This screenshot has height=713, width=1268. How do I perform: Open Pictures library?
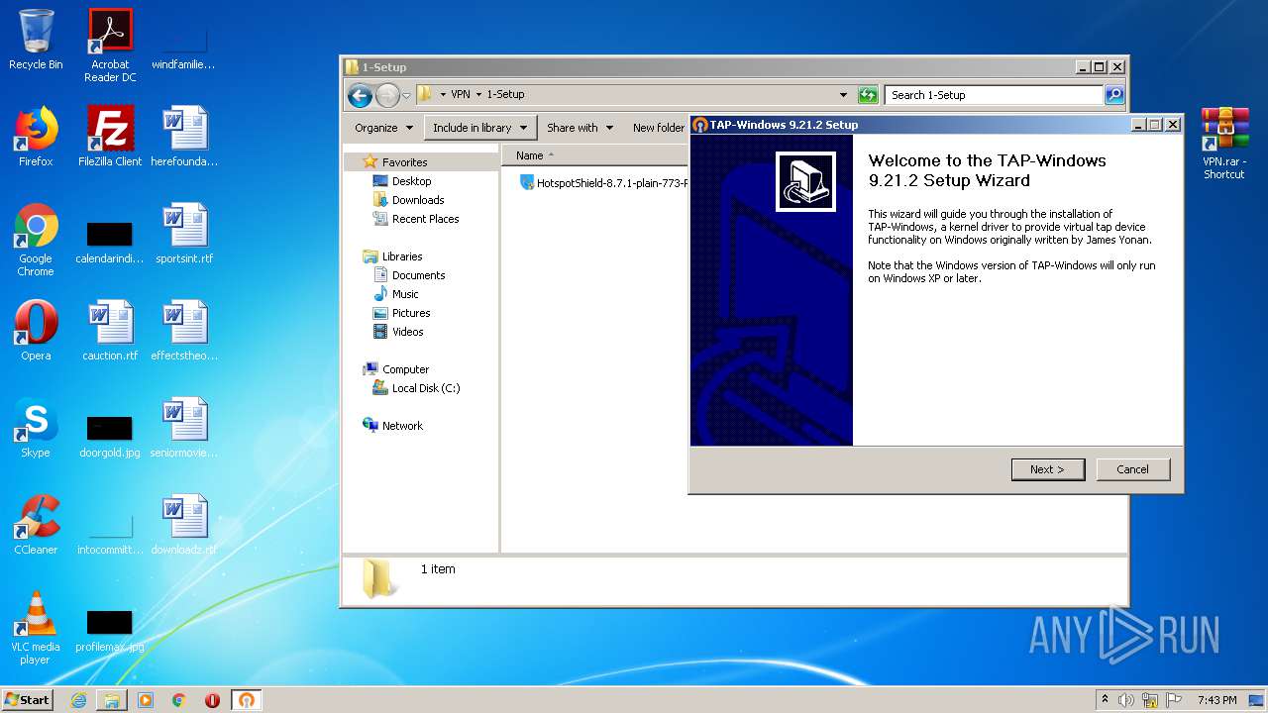[x=410, y=313]
